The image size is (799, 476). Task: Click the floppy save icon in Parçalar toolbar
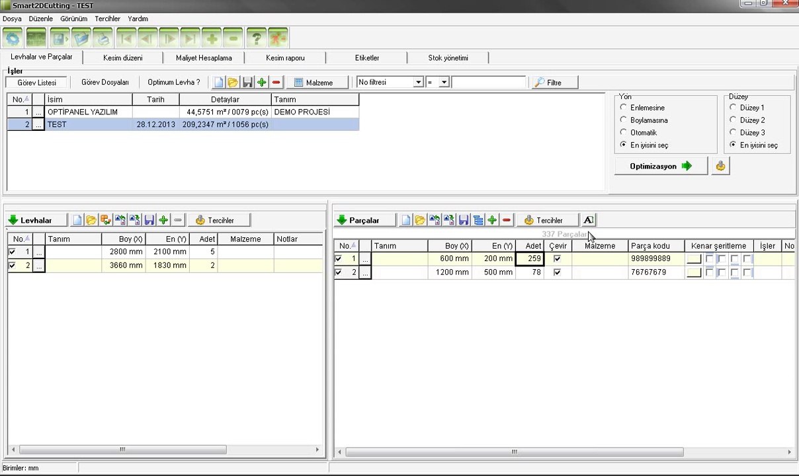[463, 220]
